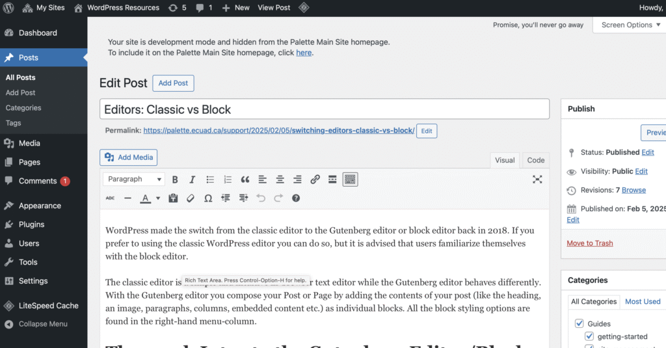Screen dimensions: 666x348
Task: Redo the last edit
Action: click(x=278, y=198)
